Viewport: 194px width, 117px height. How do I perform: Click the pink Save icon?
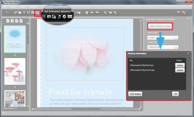point(178,13)
